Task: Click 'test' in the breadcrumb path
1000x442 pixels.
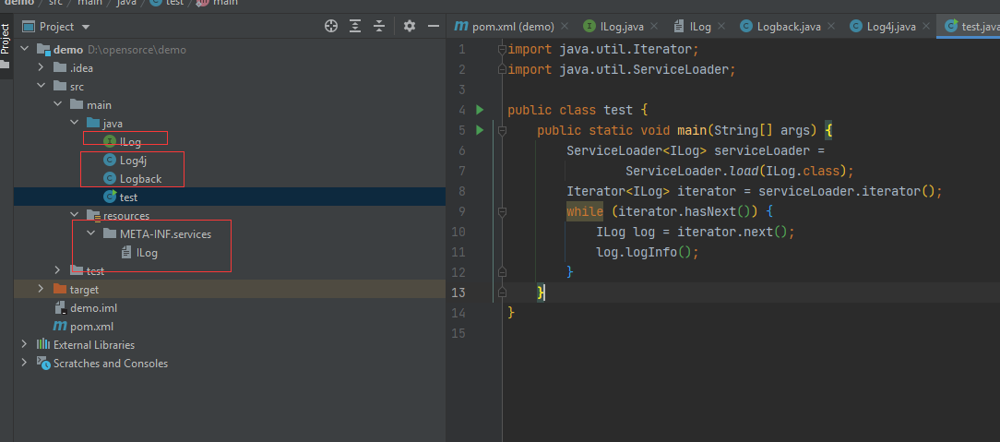Action: point(174,3)
